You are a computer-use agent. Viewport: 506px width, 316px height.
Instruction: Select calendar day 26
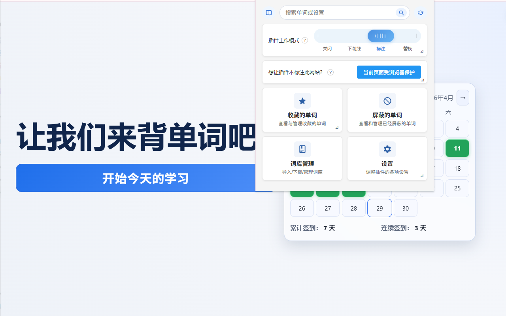click(x=302, y=208)
